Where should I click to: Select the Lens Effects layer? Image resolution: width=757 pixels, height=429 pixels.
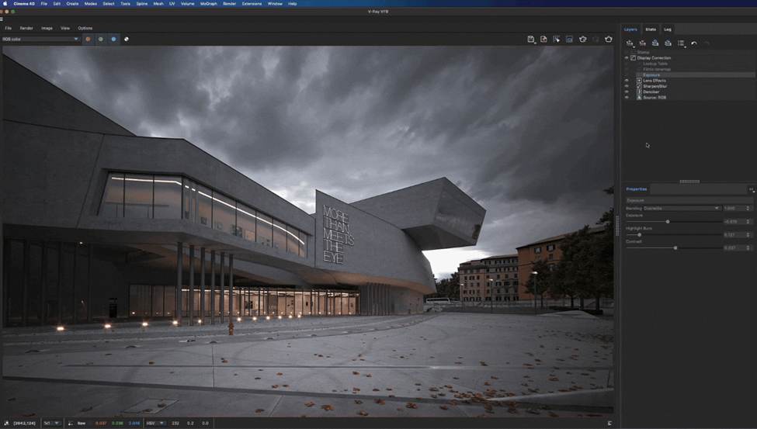coord(655,81)
